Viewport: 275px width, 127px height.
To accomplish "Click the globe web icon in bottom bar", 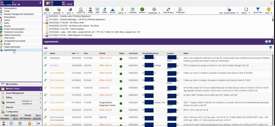I will pos(11,123).
